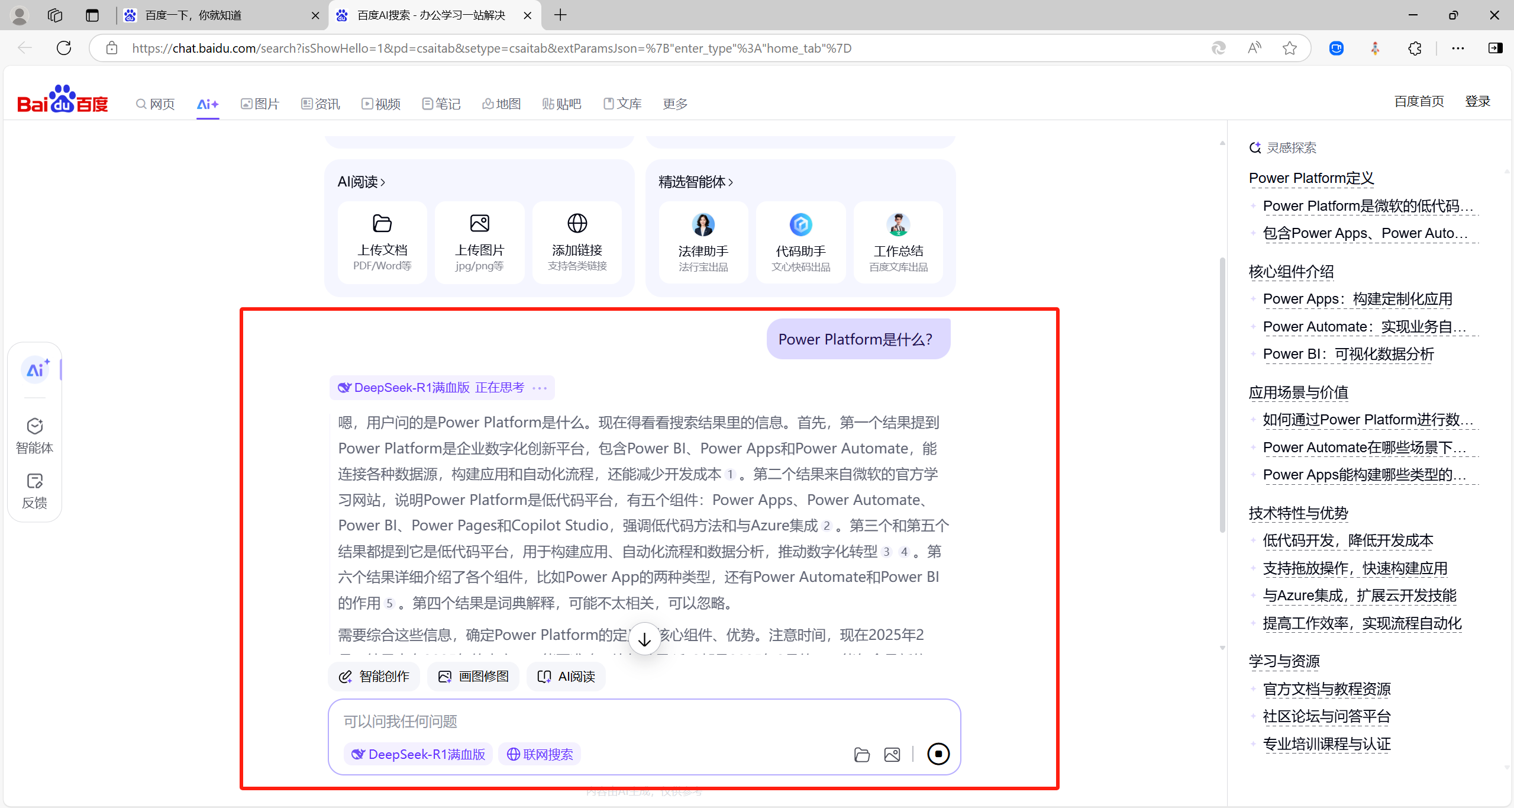This screenshot has height=808, width=1514.
Task: Collapse the DeepSeek-R1 thinking process header
Action: point(441,387)
